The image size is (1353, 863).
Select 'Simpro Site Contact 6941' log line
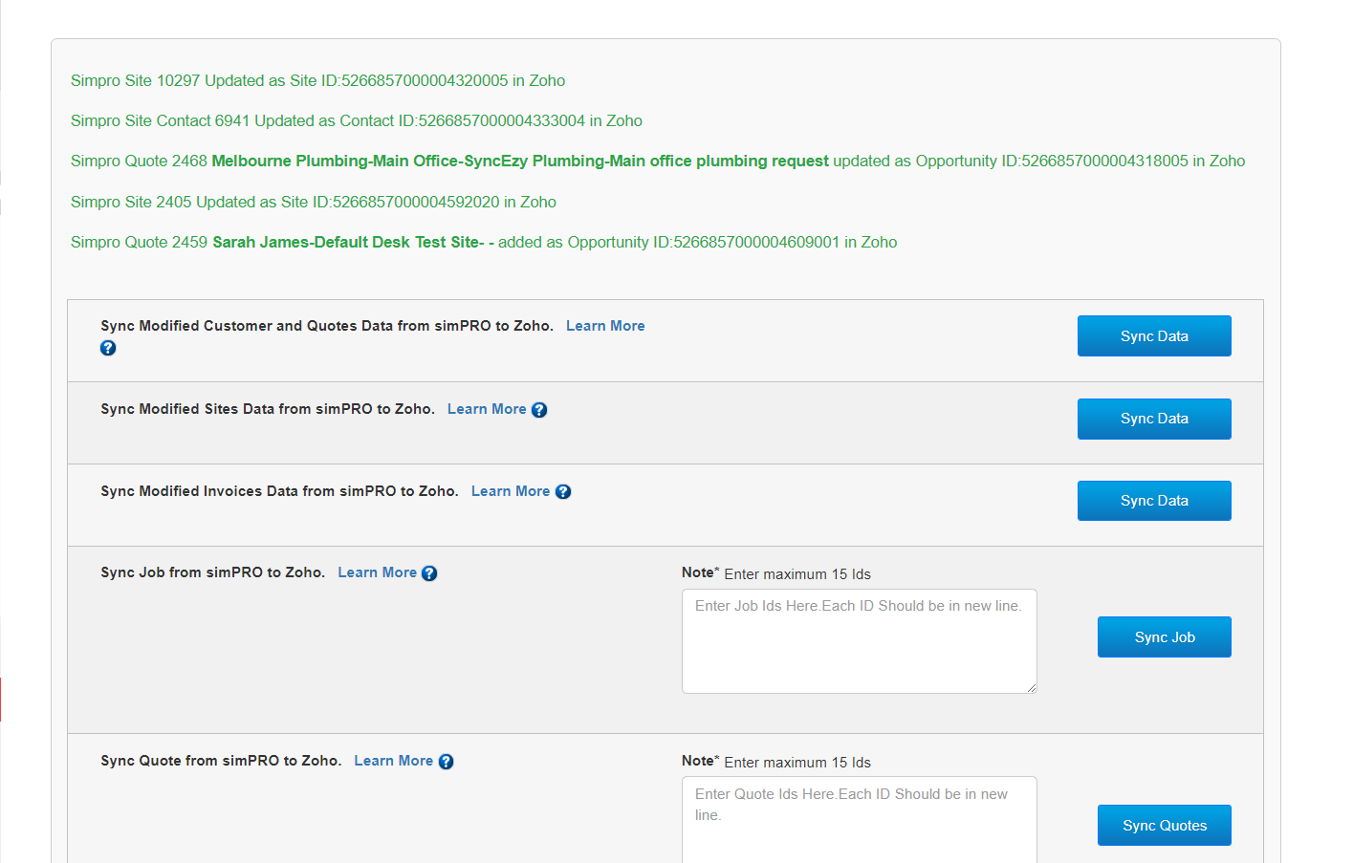coord(357,121)
